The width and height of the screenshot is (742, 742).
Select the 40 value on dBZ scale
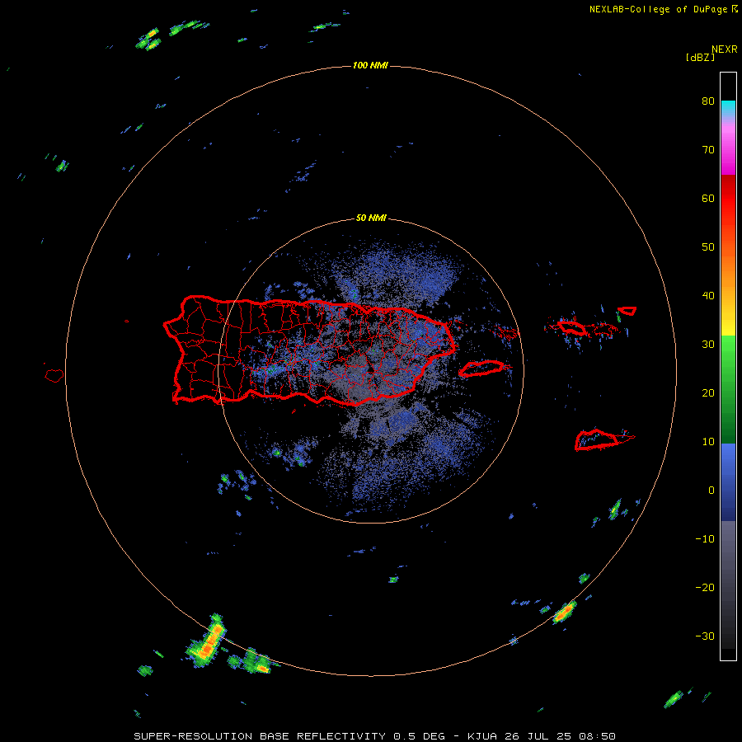(708, 296)
